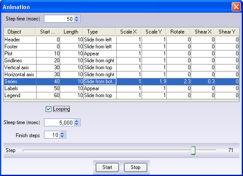Close the Animation dialog
The width and height of the screenshot is (243, 176).
coord(236,7)
